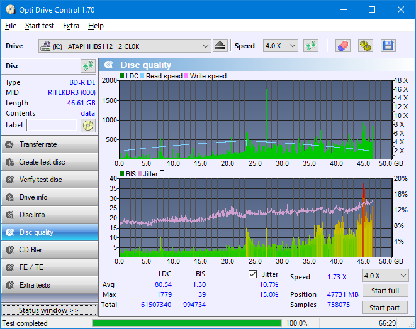The image size is (416, 329).
Task: Click the LDC max value 1779
Action: 164,294
